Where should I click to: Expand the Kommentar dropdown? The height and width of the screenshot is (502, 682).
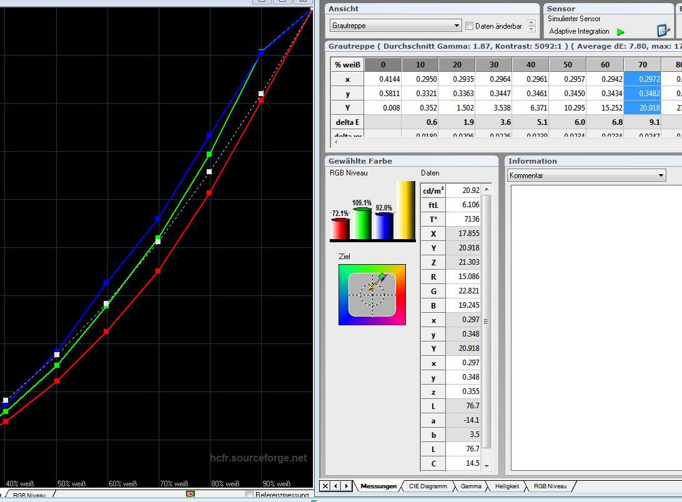tap(661, 175)
